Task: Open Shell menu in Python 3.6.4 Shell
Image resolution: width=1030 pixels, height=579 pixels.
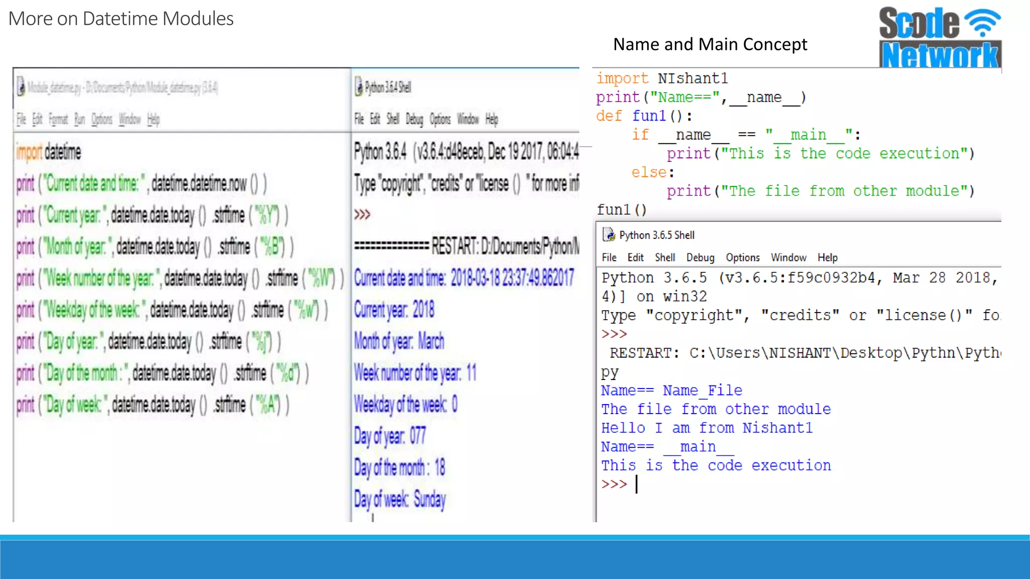Action: point(393,119)
